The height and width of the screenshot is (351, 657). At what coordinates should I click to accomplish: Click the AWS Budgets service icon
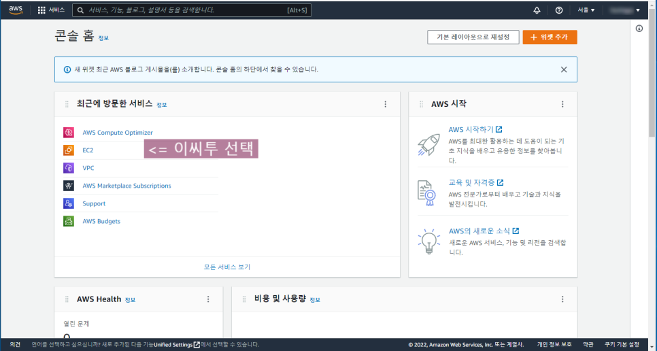click(x=69, y=221)
